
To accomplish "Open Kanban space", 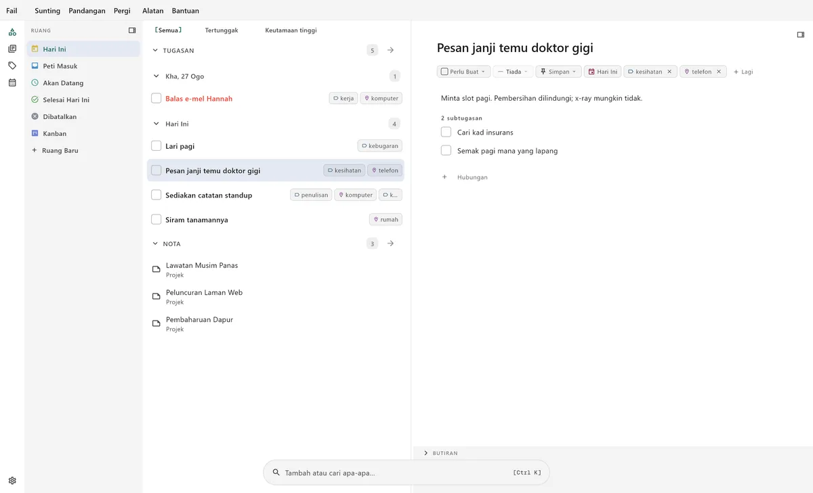I will coord(83,134).
